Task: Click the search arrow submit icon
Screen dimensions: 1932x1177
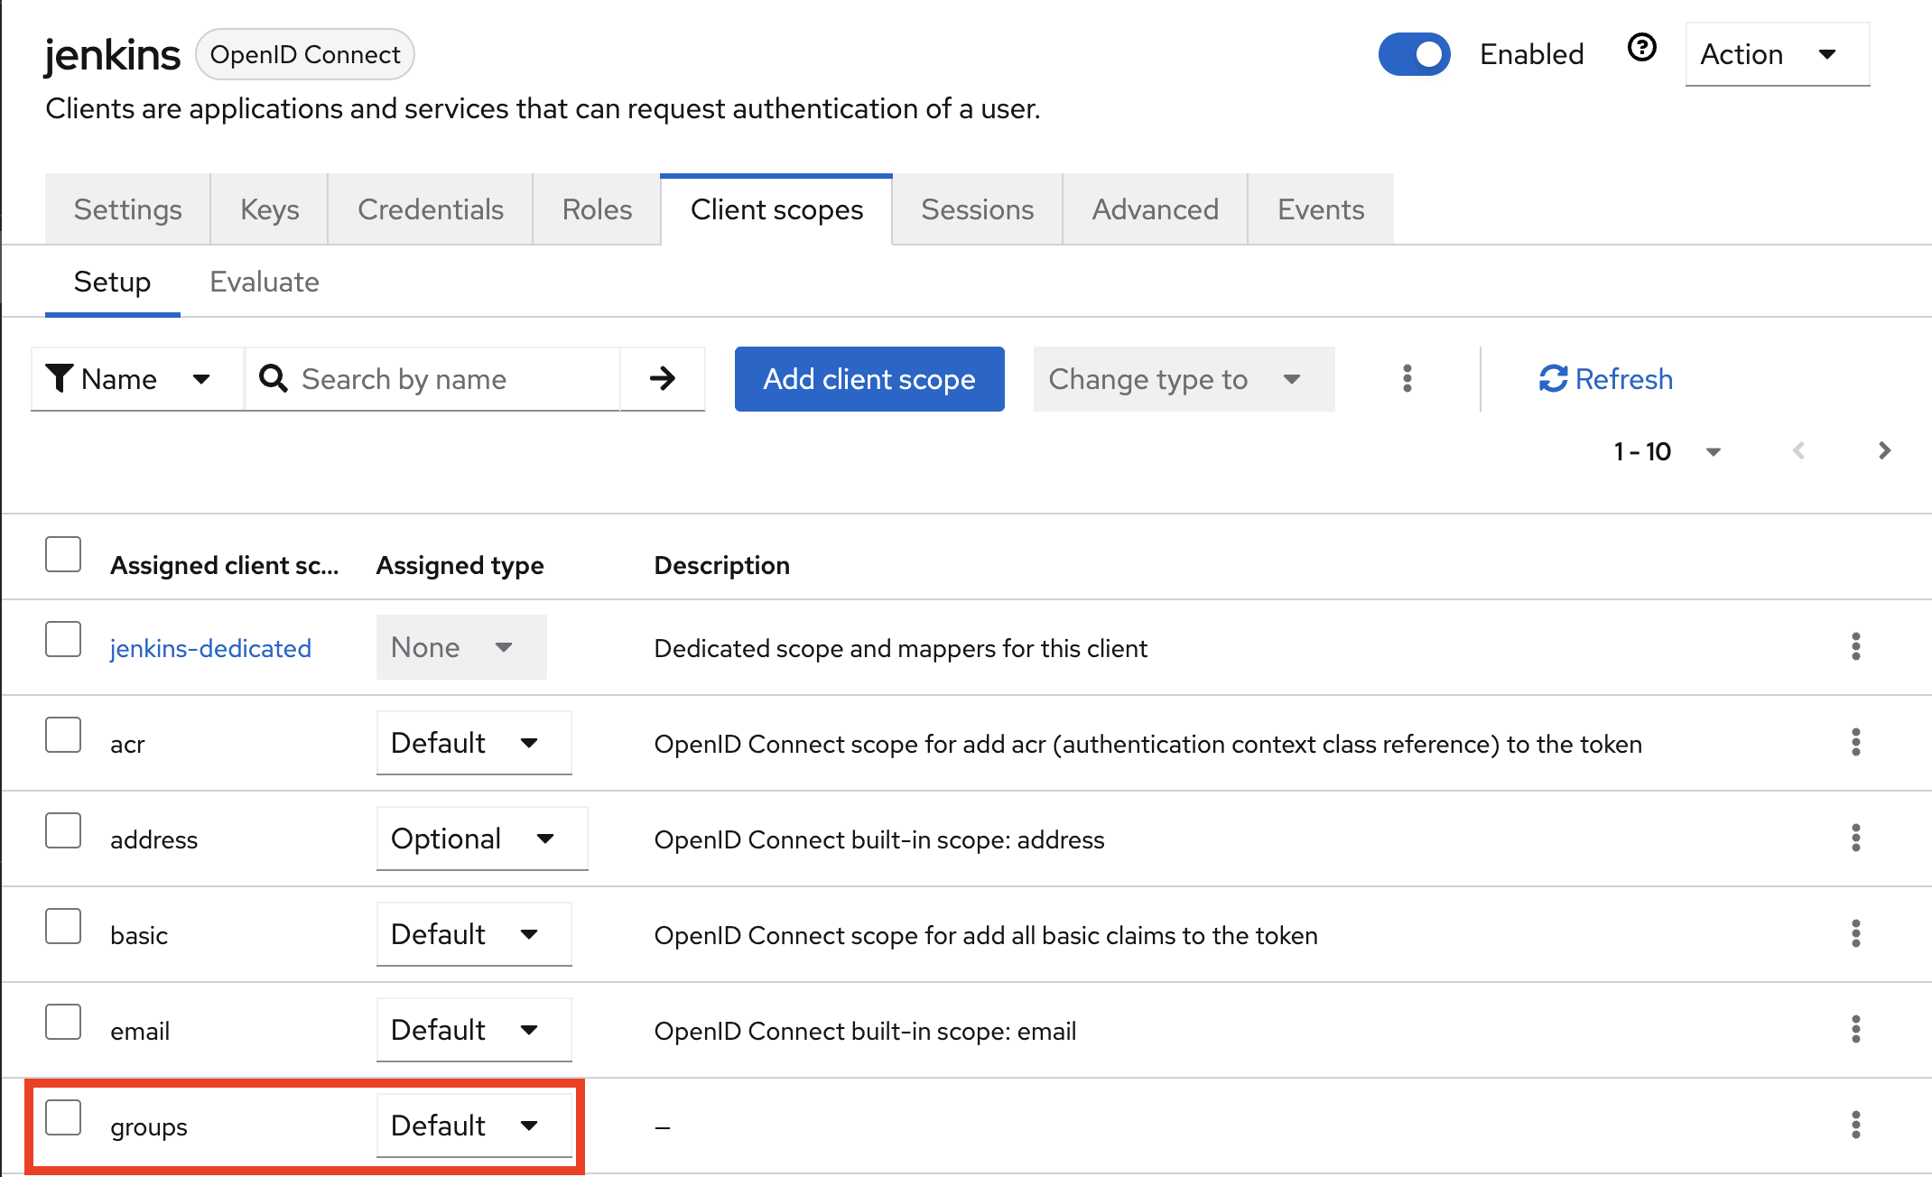Action: pos(662,378)
